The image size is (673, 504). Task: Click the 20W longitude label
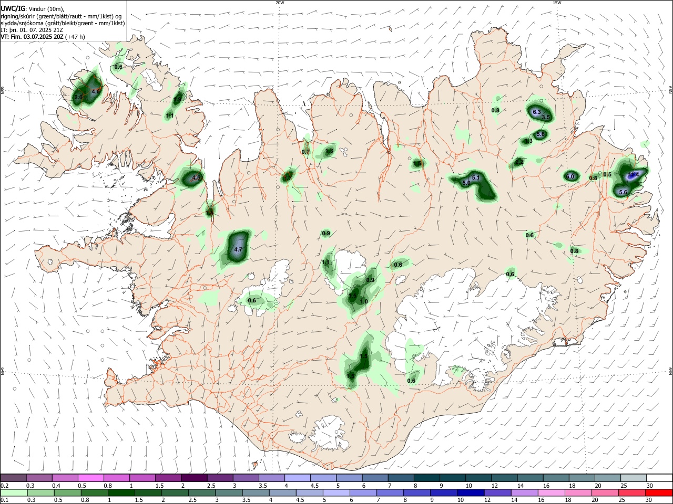[x=280, y=3]
